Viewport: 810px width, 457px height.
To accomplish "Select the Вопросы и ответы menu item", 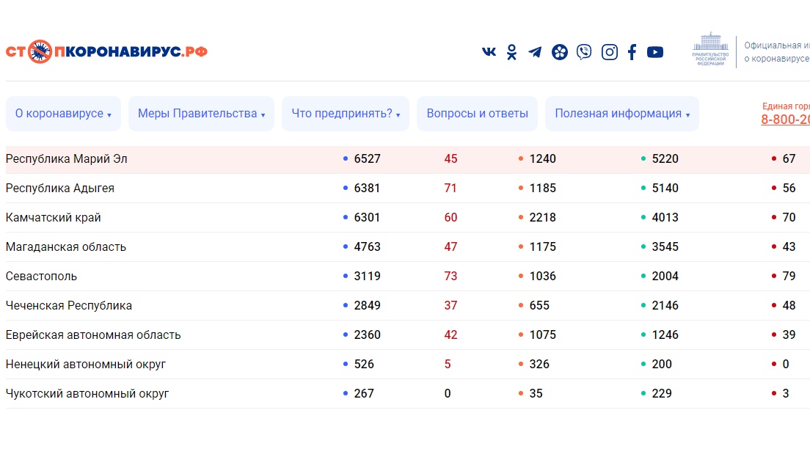I will coord(477,113).
